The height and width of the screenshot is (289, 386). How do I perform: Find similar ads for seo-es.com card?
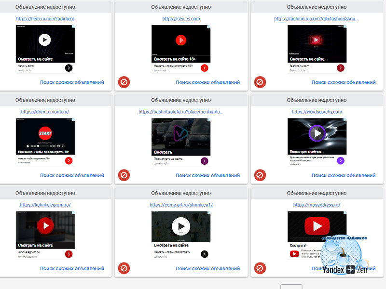[208, 82]
